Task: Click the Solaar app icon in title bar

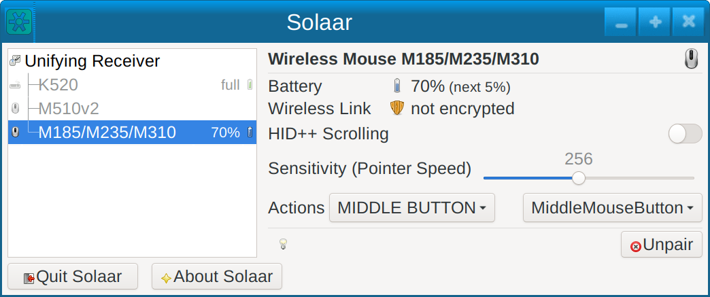Action: click(x=19, y=22)
